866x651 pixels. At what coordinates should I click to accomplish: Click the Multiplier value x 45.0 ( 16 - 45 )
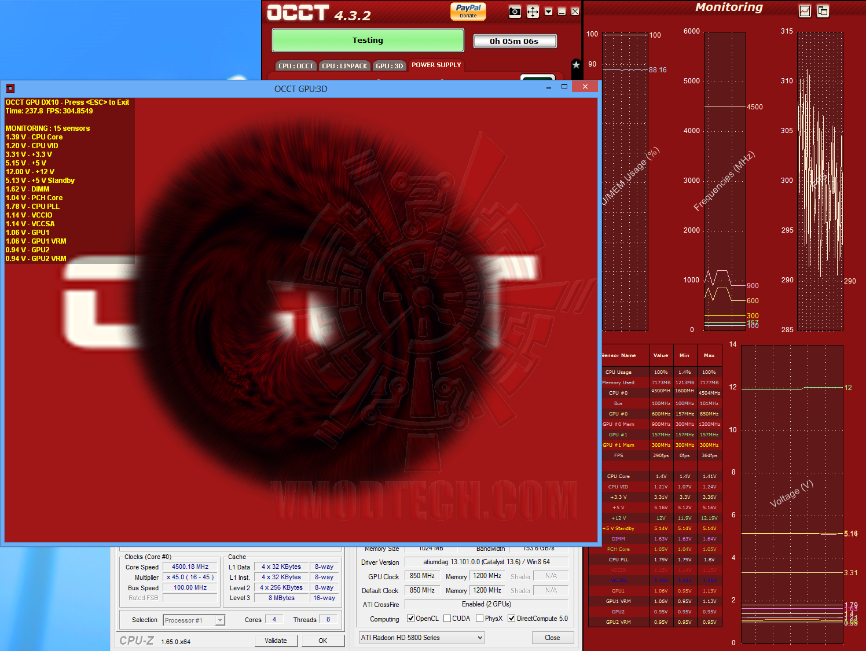pos(190,578)
